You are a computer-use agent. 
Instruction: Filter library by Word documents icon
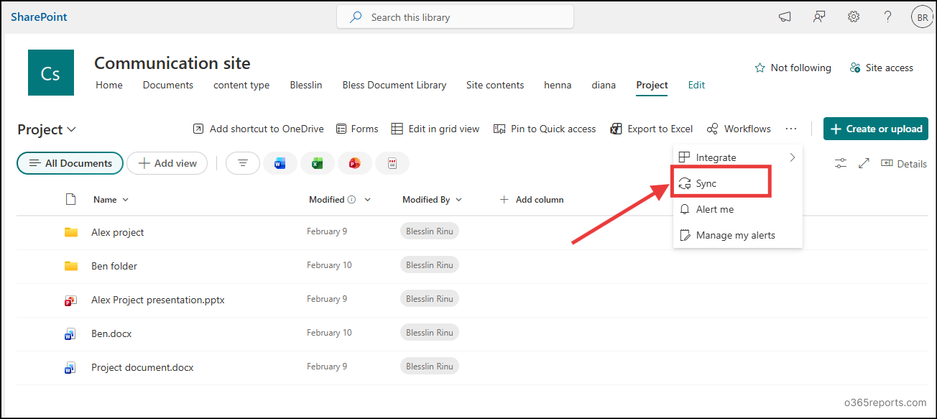[x=280, y=163]
